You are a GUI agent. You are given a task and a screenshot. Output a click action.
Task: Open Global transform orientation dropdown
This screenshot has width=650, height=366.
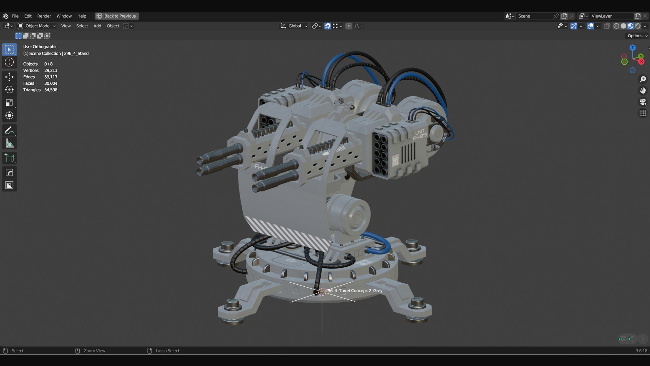(x=294, y=26)
